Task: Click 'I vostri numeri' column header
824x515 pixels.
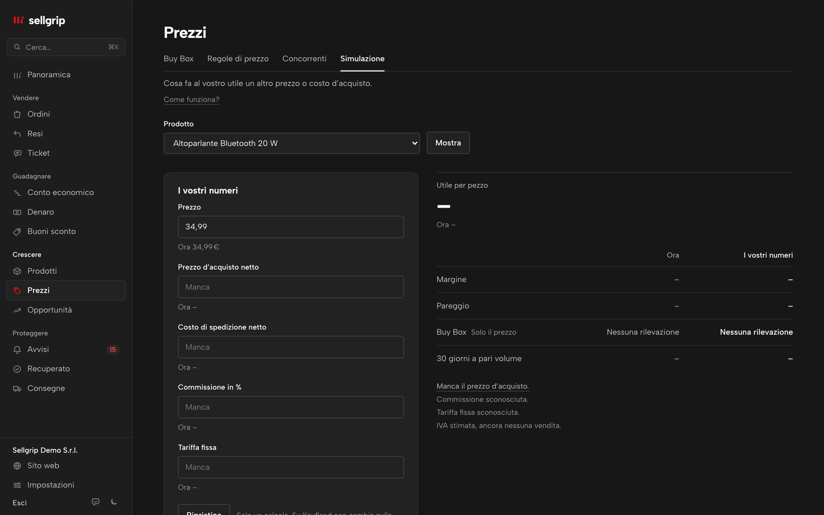Action: pyautogui.click(x=768, y=255)
